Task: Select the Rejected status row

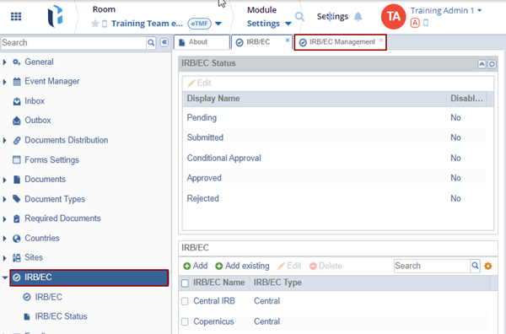Action: click(x=335, y=198)
